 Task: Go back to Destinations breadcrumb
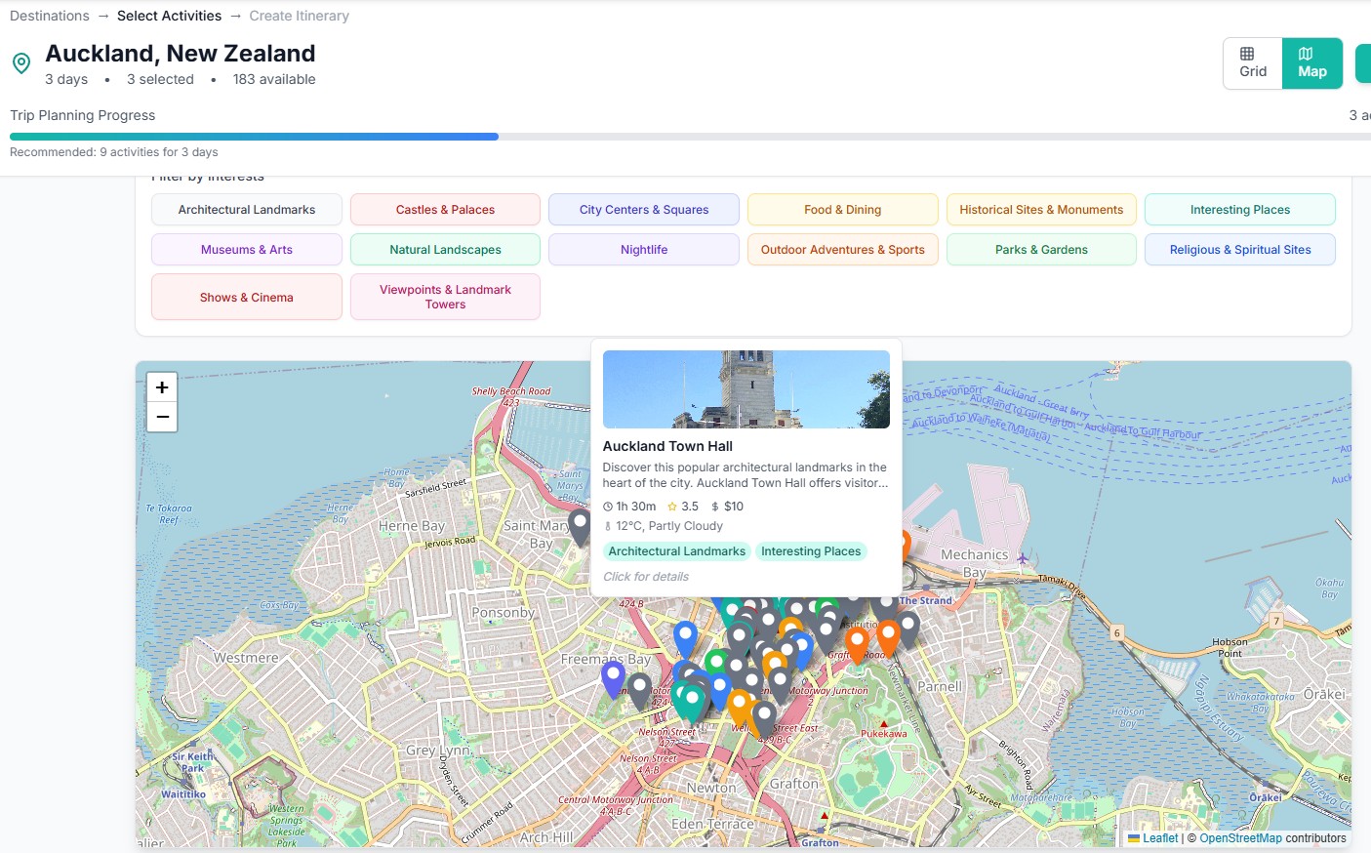coord(50,16)
